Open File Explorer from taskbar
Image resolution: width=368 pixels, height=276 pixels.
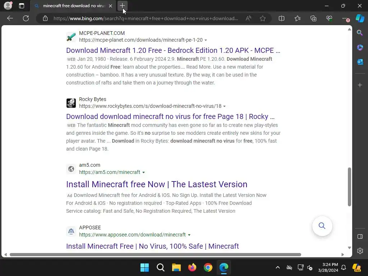(x=176, y=267)
